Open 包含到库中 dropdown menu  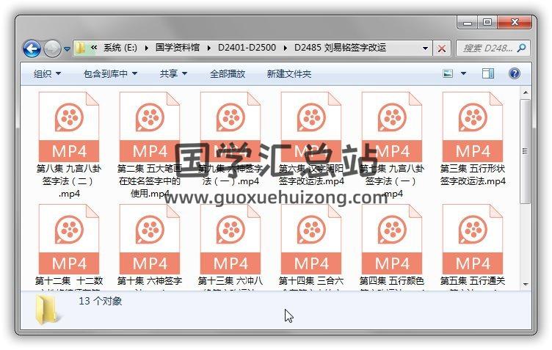(x=110, y=74)
